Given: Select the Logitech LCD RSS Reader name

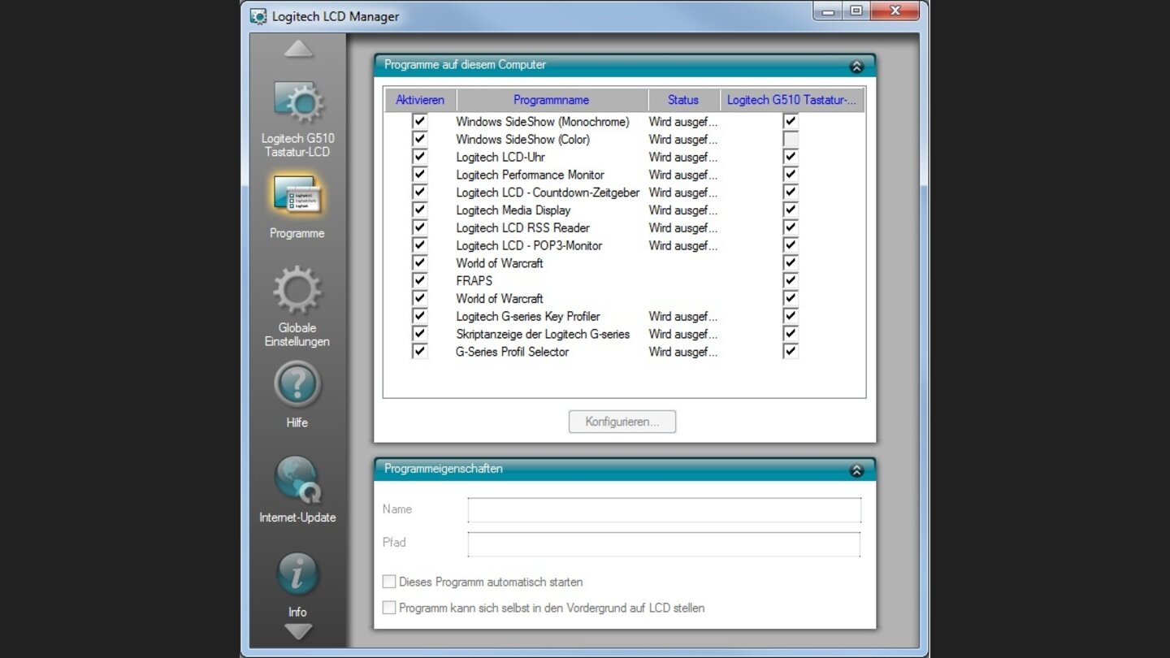Looking at the screenshot, I should (x=523, y=227).
